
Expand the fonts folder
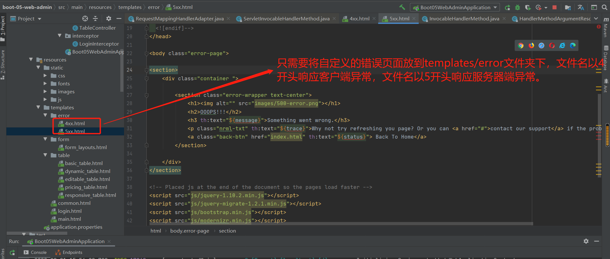click(45, 83)
